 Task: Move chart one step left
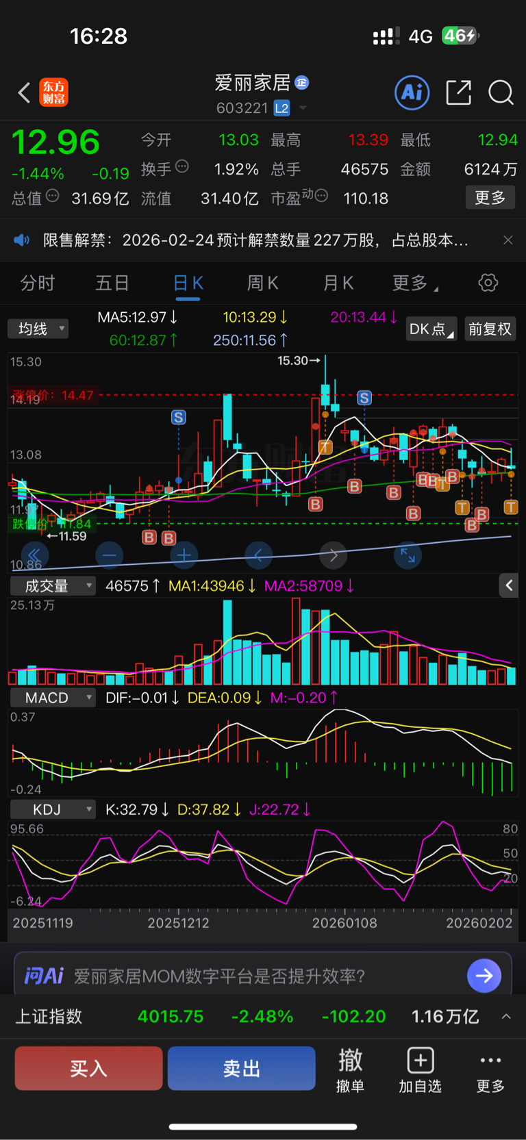(258, 555)
